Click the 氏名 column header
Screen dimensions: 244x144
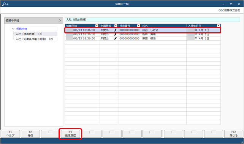point(163,26)
